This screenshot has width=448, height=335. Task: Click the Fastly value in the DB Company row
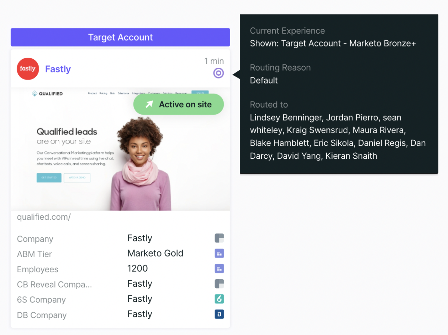pyautogui.click(x=140, y=314)
